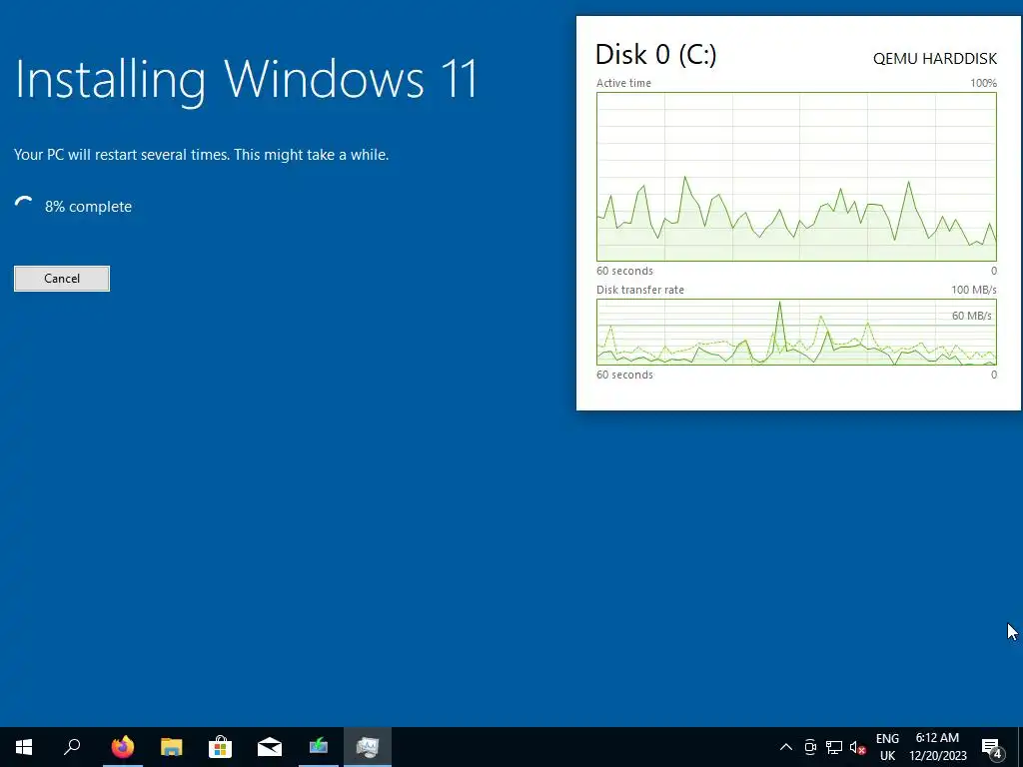Click the spinning progress indicator

click(24, 205)
